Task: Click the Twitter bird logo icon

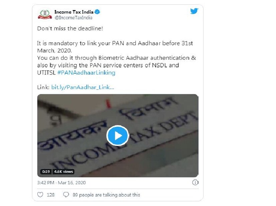Action: pos(194,11)
